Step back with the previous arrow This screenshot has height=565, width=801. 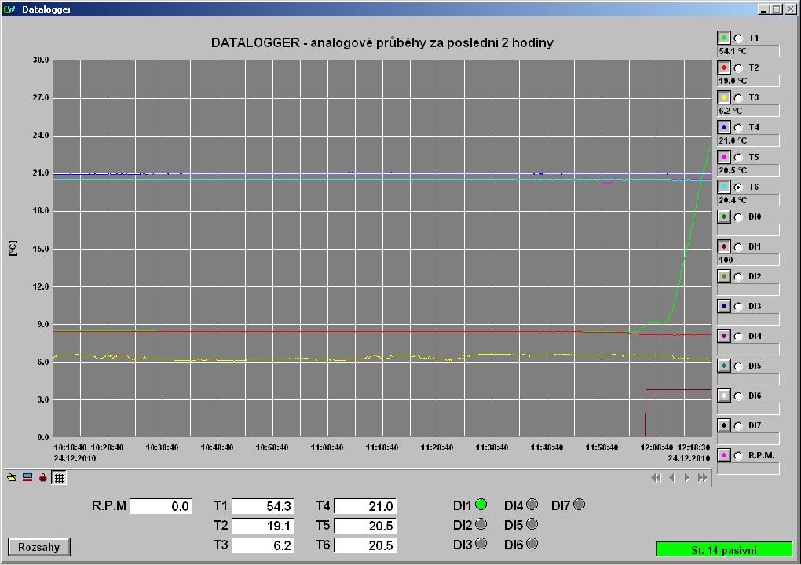pos(671,478)
